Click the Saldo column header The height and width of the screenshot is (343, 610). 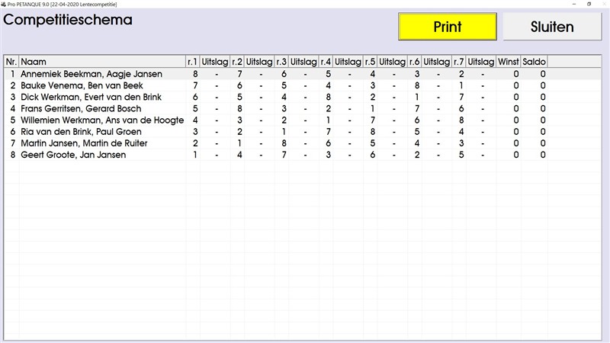tap(534, 62)
